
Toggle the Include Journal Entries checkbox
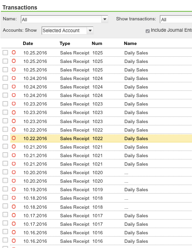(148, 31)
